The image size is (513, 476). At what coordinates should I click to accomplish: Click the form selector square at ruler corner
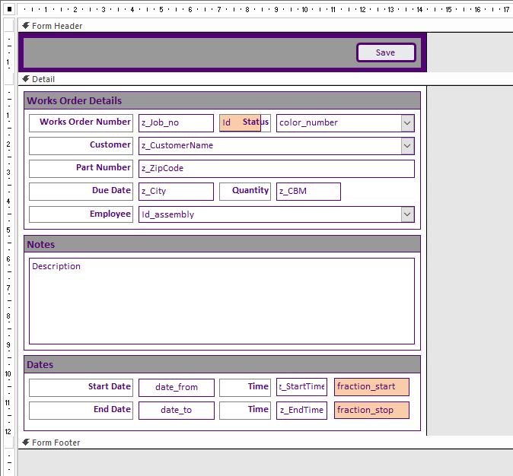[x=9, y=9]
